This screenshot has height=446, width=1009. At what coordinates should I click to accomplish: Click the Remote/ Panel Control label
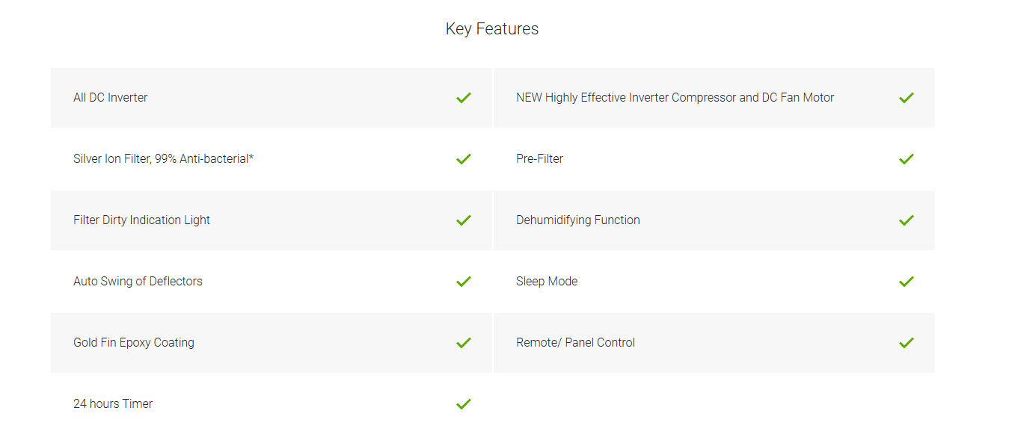click(x=576, y=343)
